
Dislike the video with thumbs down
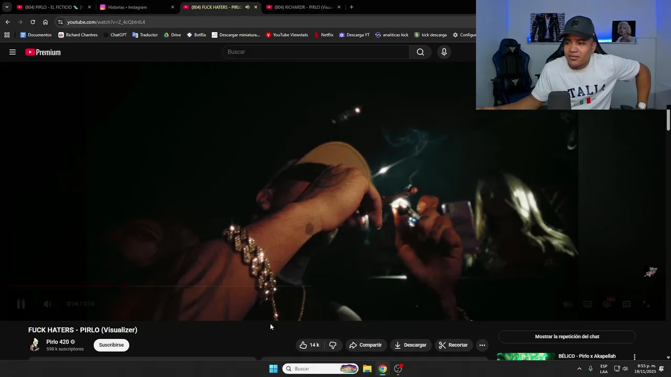pyautogui.click(x=333, y=345)
